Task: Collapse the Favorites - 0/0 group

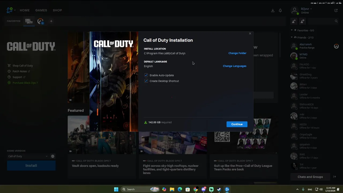Action: (292, 30)
